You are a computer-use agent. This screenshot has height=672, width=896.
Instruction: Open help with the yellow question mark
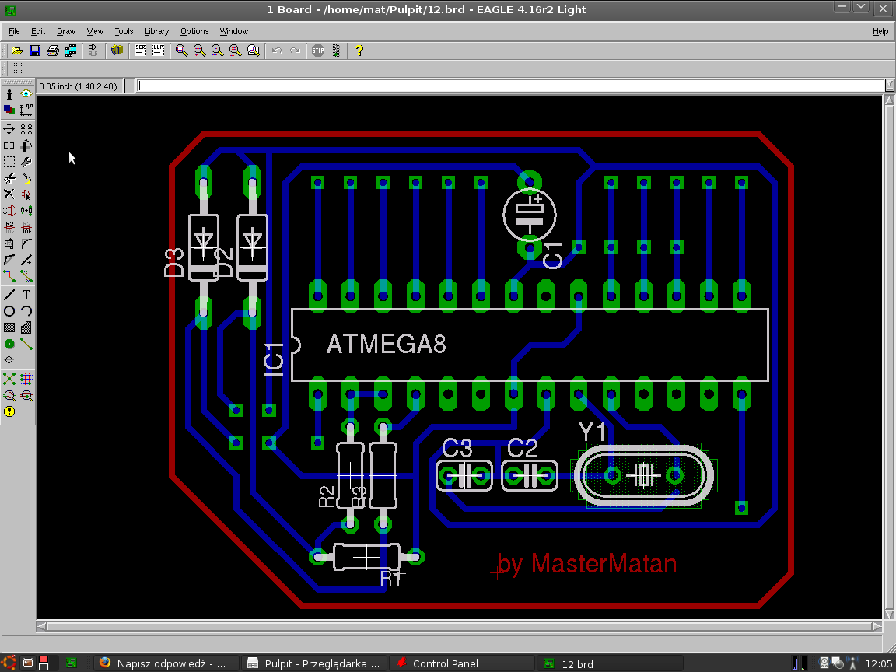359,51
